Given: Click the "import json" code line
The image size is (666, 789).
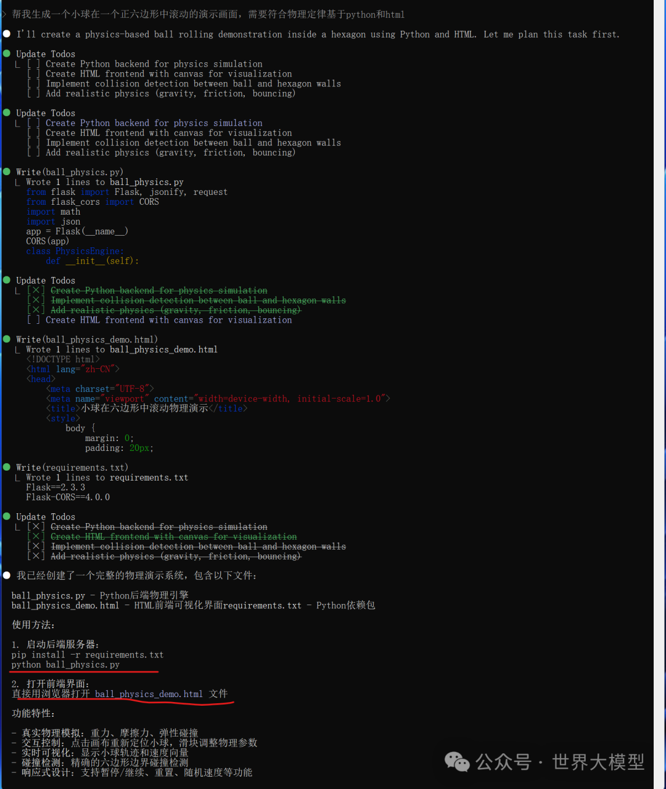Looking at the screenshot, I should (x=53, y=221).
